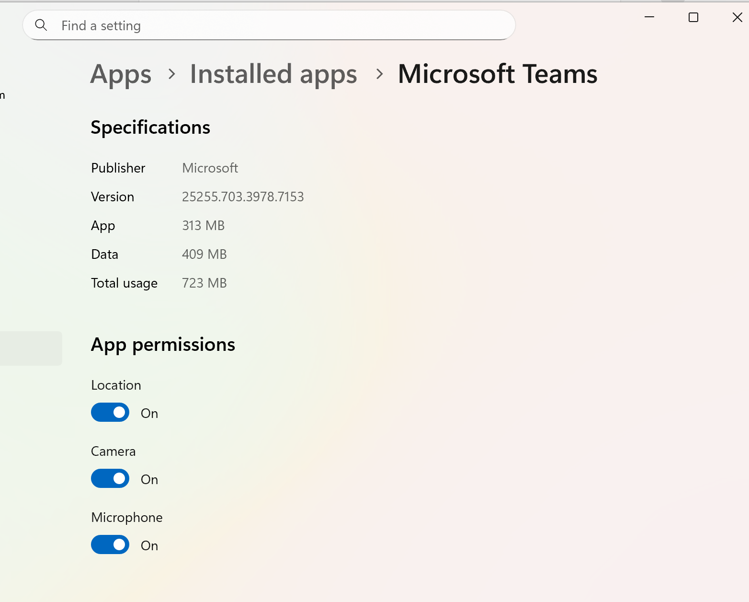Click the Specifications heading
Viewport: 749px width, 602px height.
[150, 127]
